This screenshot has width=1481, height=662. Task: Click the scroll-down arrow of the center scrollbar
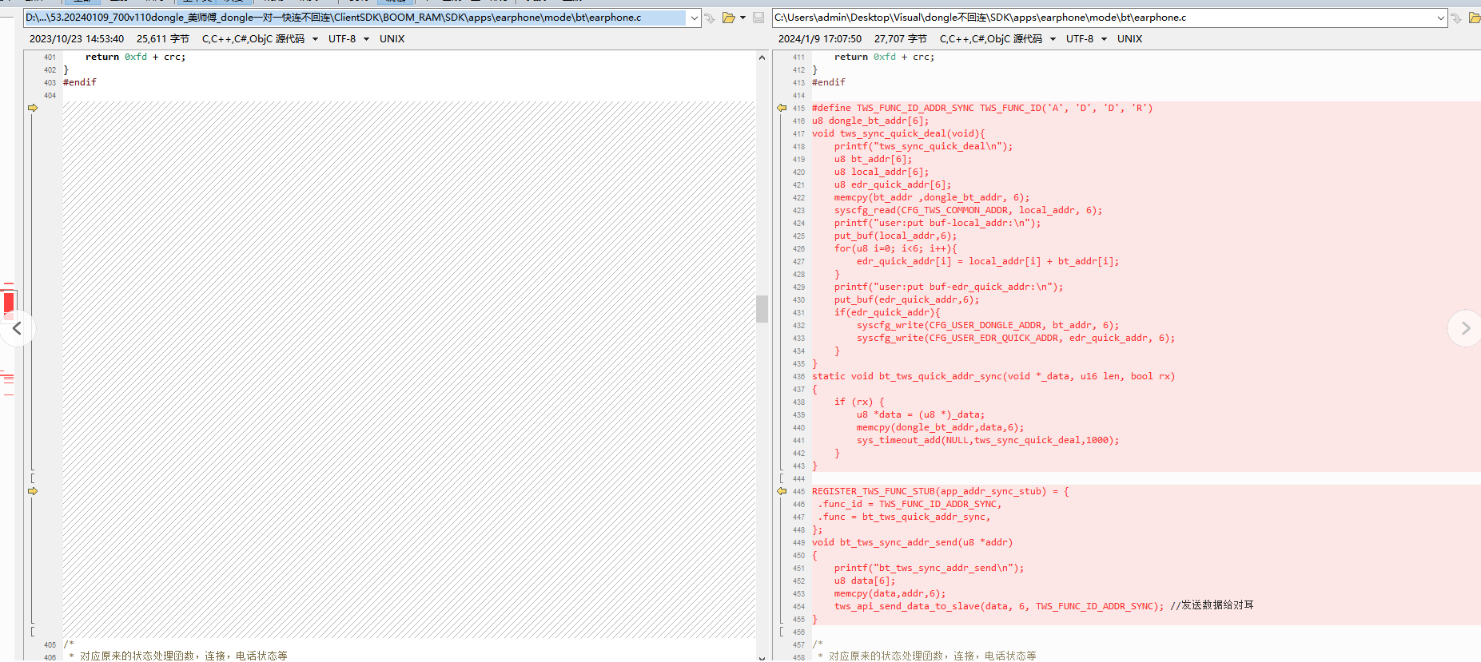[x=762, y=657]
